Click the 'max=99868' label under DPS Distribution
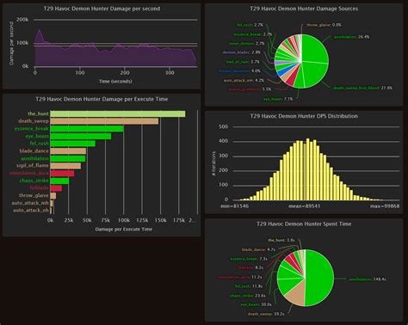 click(385, 206)
